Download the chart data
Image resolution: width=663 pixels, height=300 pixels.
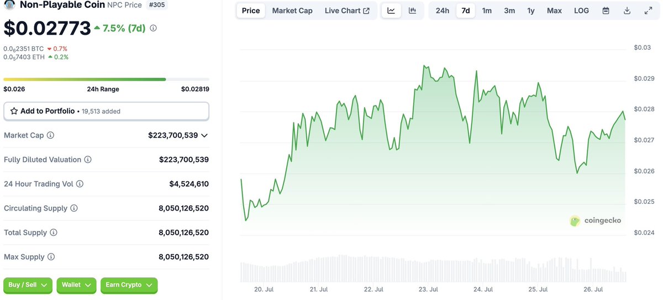click(x=627, y=10)
